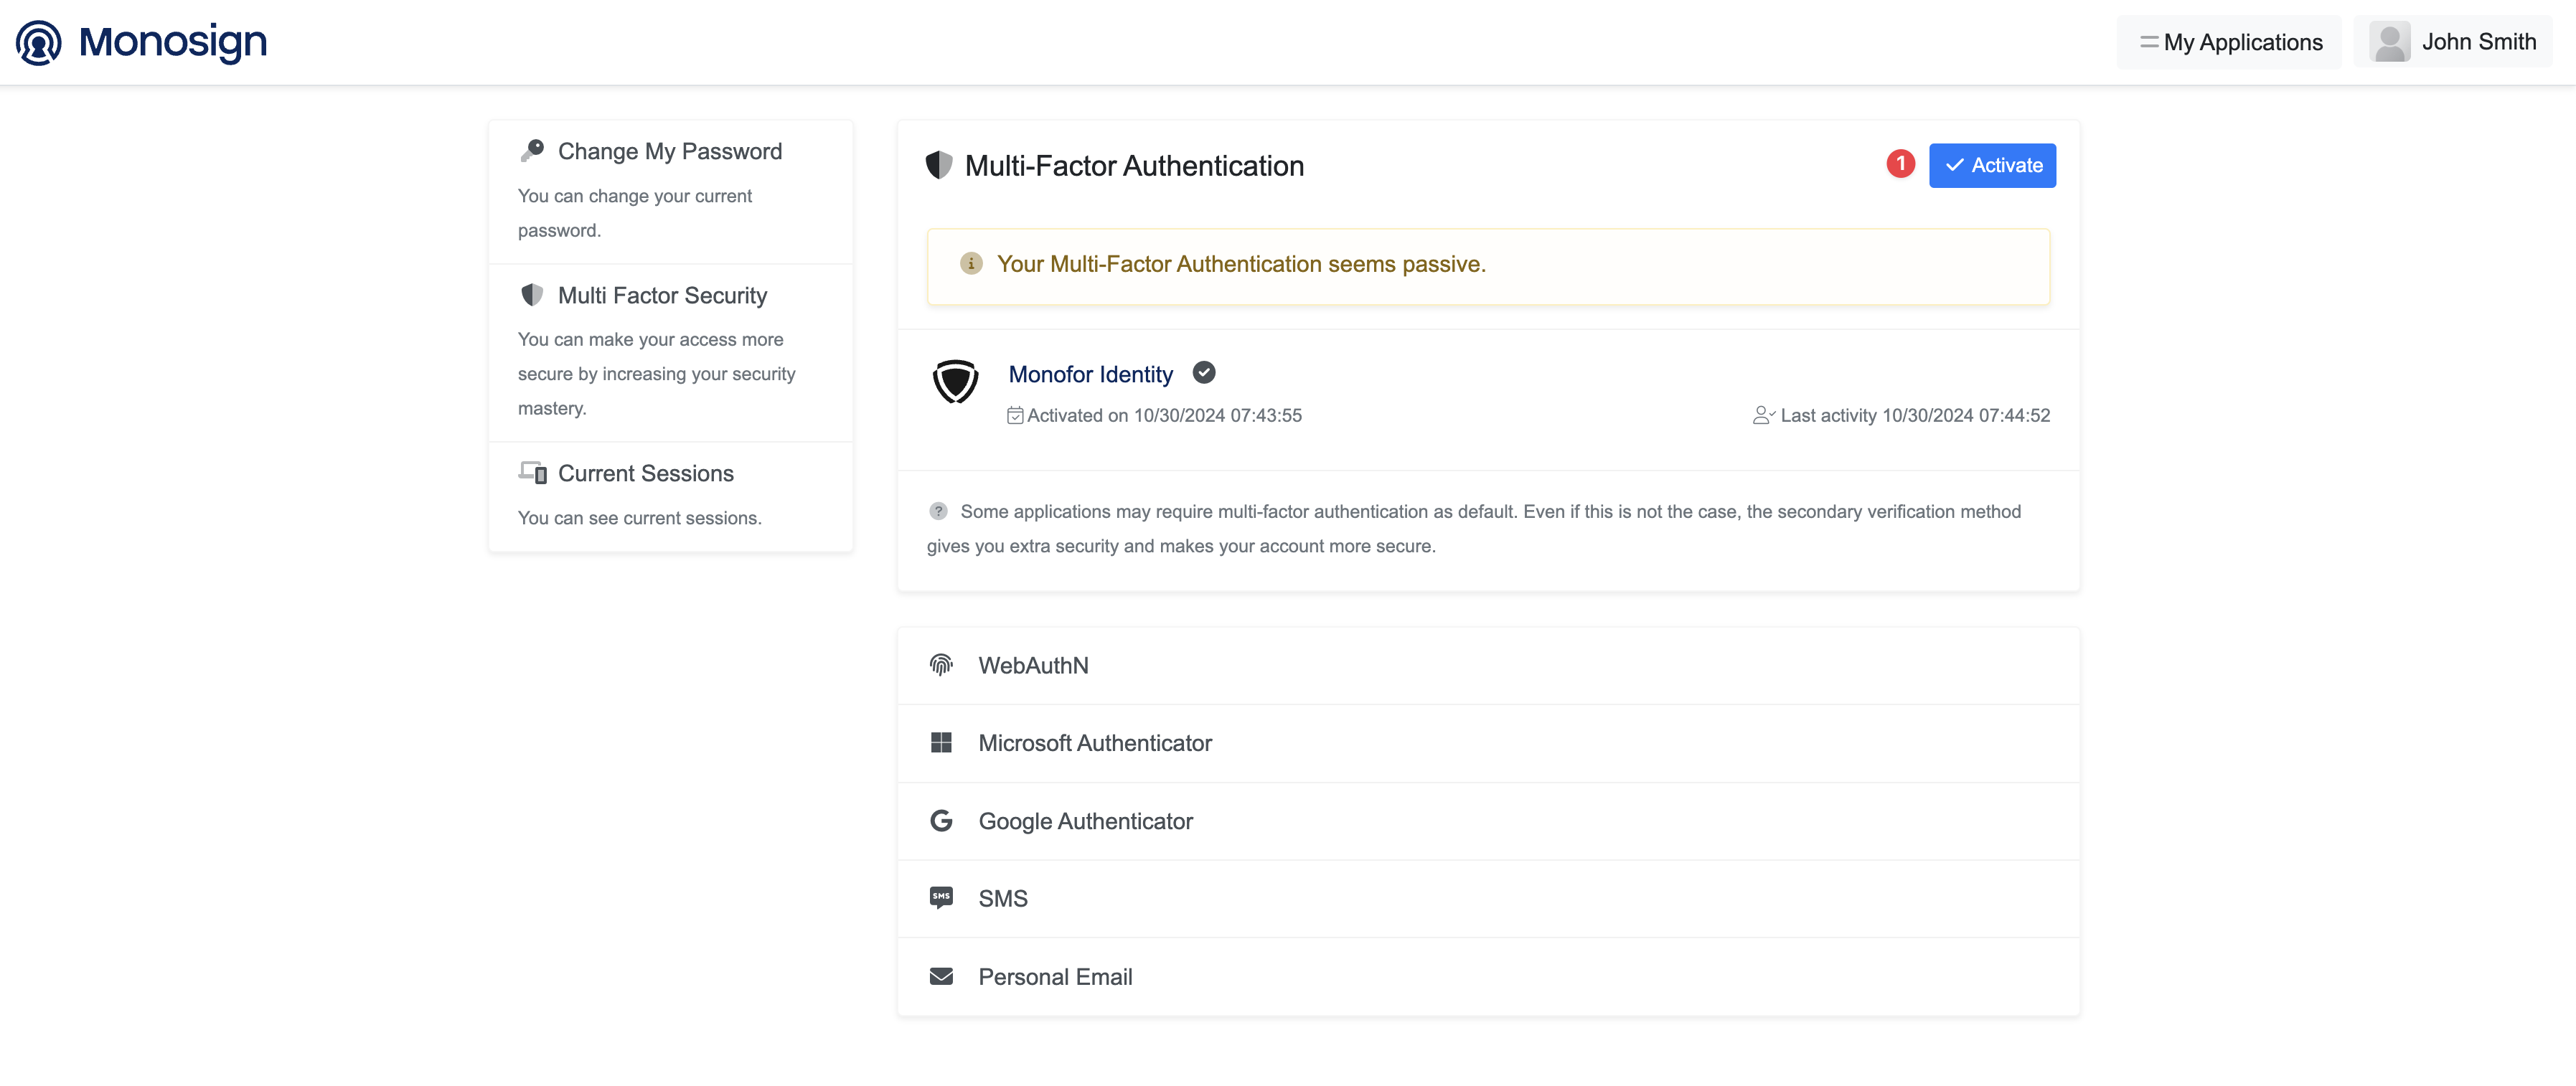This screenshot has height=1086, width=2576.
Task: Click the Google Authenticator G icon
Action: coord(941,821)
